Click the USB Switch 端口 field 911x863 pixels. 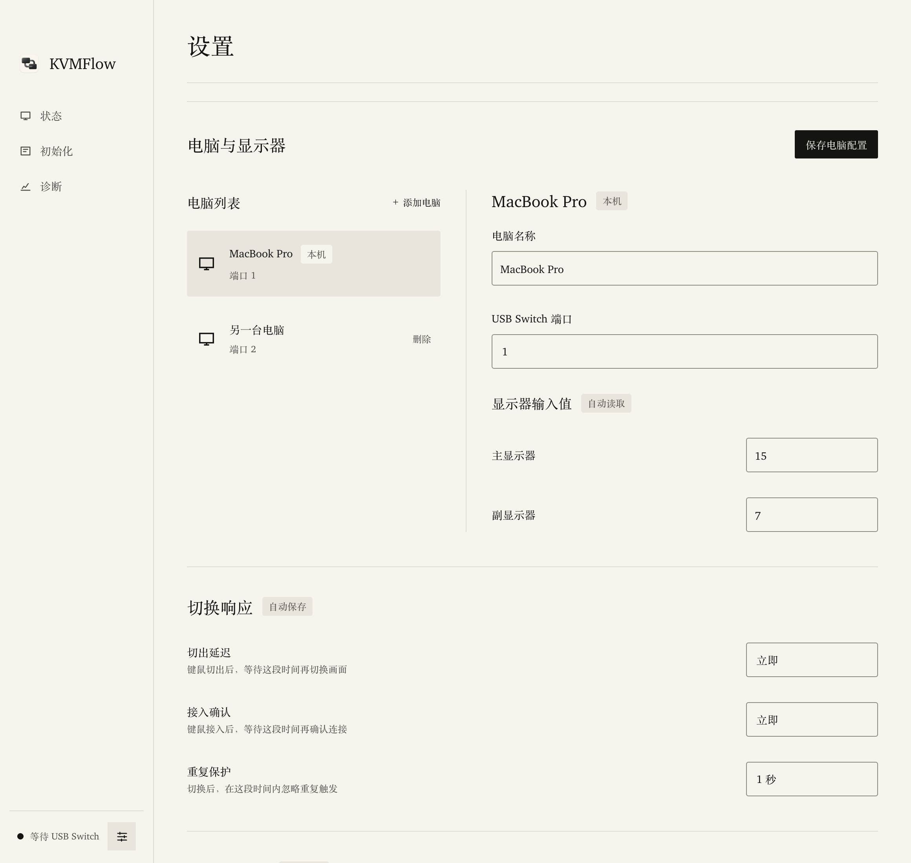pyautogui.click(x=684, y=351)
